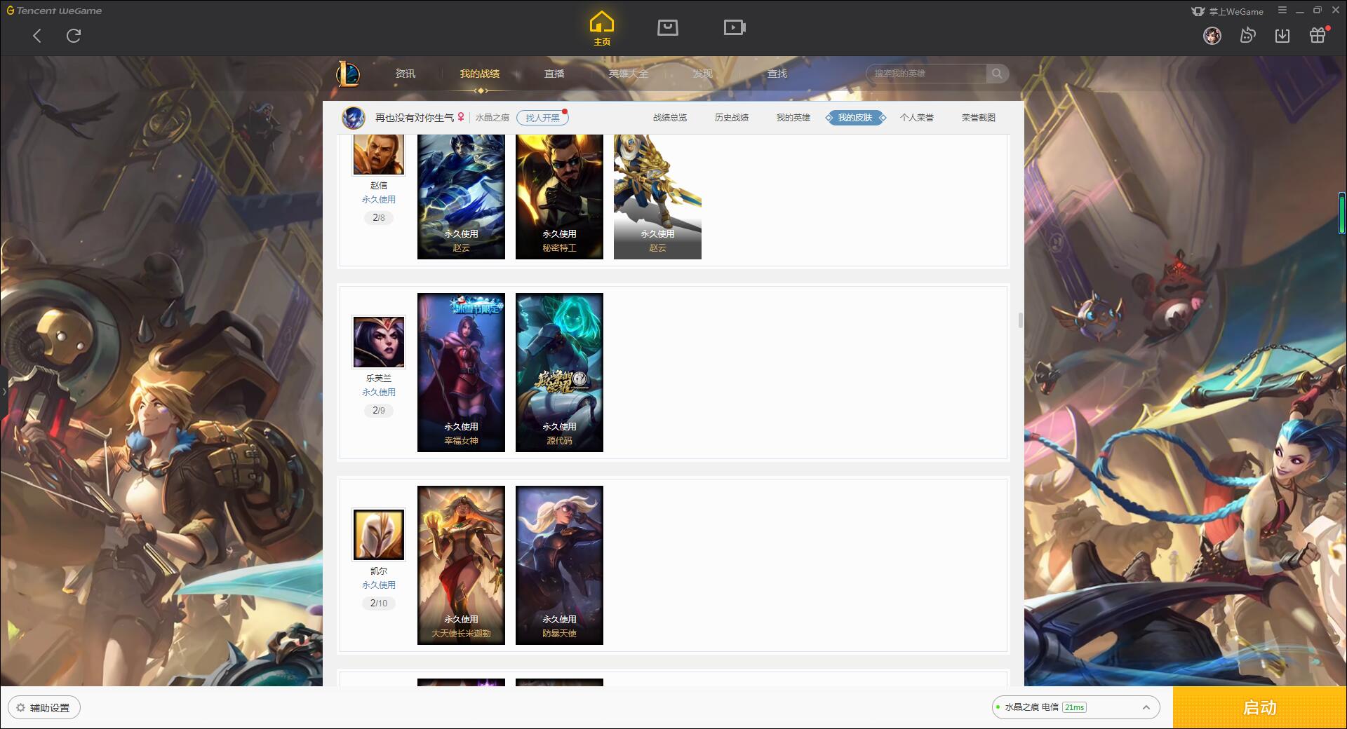1347x729 pixels.
Task: Click the summoner name 再也没有对你生气
Action: pos(415,118)
